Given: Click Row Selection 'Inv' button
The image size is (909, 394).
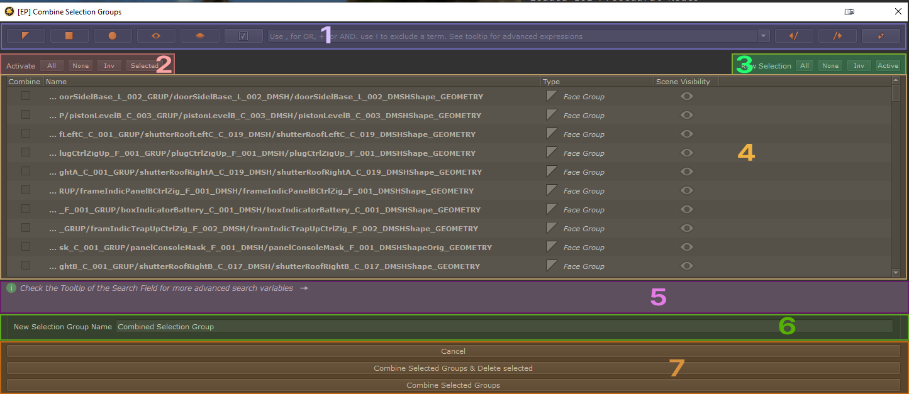Looking at the screenshot, I should (x=859, y=65).
